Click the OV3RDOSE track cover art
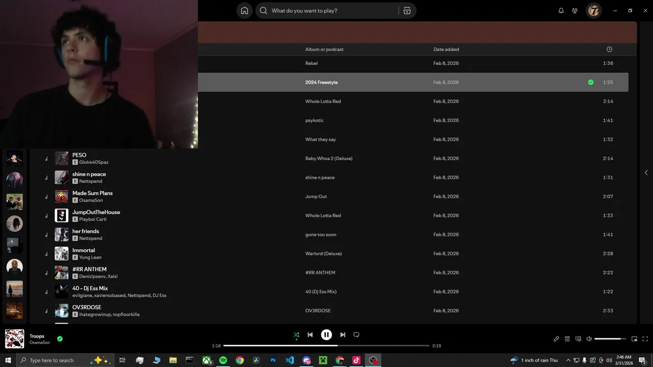Image resolution: width=653 pixels, height=367 pixels. tap(61, 310)
